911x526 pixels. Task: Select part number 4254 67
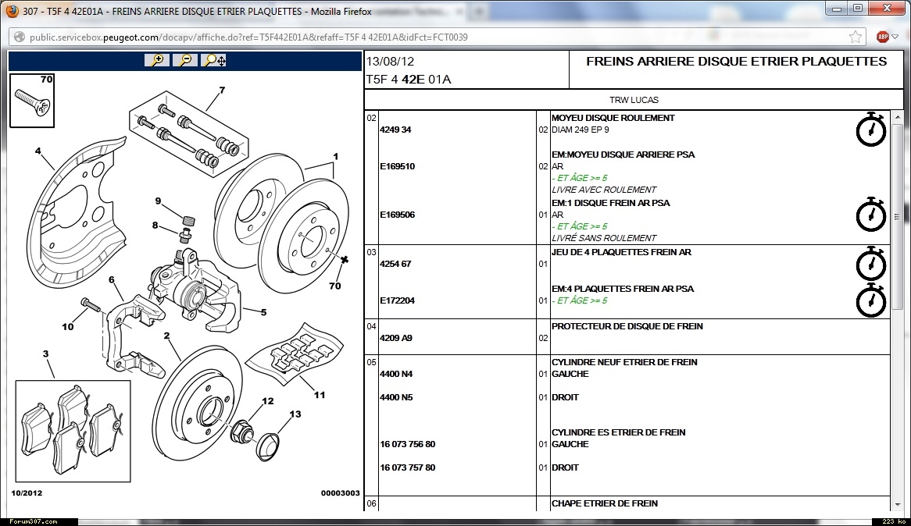395,265
